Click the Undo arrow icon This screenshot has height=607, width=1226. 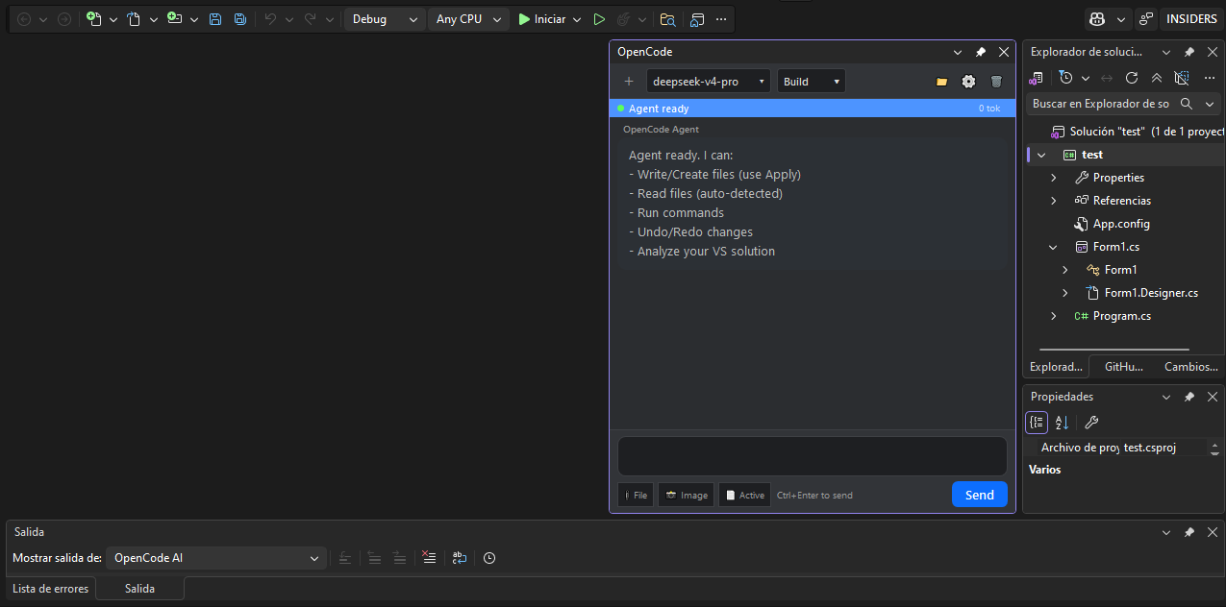[270, 19]
